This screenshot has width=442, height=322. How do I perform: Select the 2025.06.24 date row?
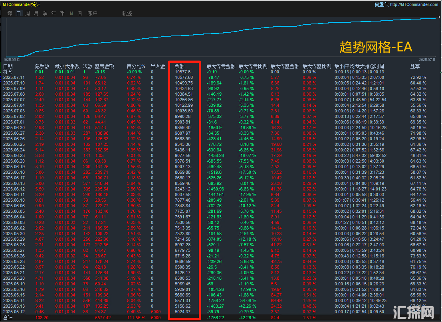tap(14, 150)
